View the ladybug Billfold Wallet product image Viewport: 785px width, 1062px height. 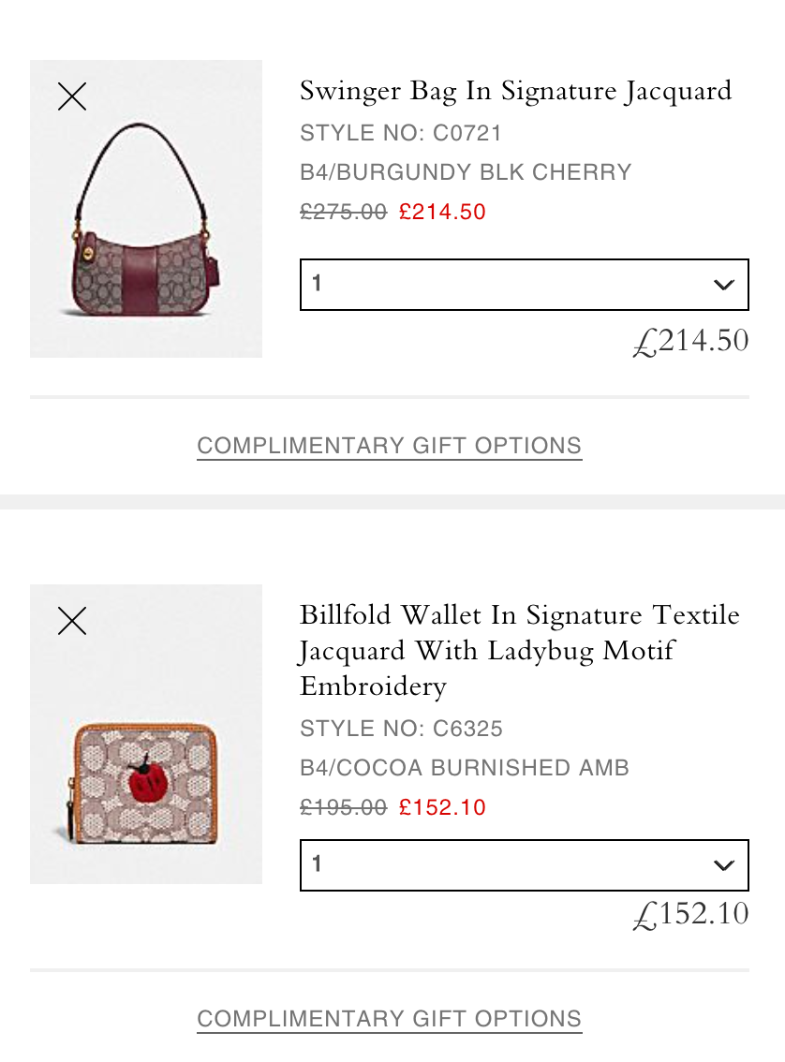(x=145, y=734)
